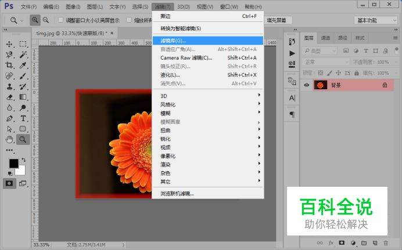402x250 pixels.
Task: Click the foreground black color swatch
Action: (13, 163)
